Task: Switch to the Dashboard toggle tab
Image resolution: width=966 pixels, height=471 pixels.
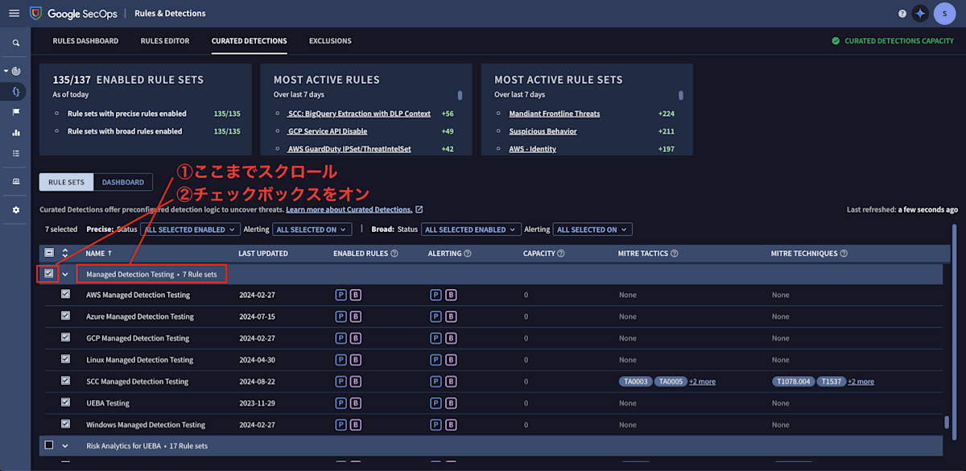Action: coord(123,182)
